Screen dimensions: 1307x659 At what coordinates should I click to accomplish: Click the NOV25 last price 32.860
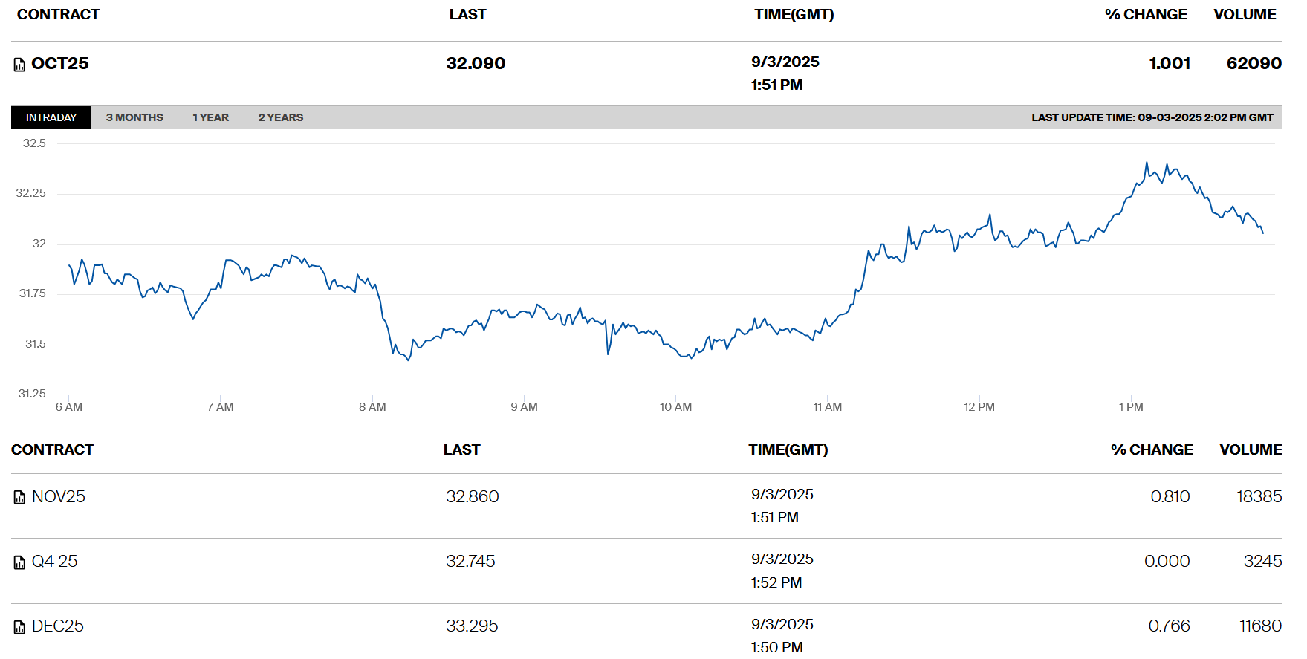(472, 496)
